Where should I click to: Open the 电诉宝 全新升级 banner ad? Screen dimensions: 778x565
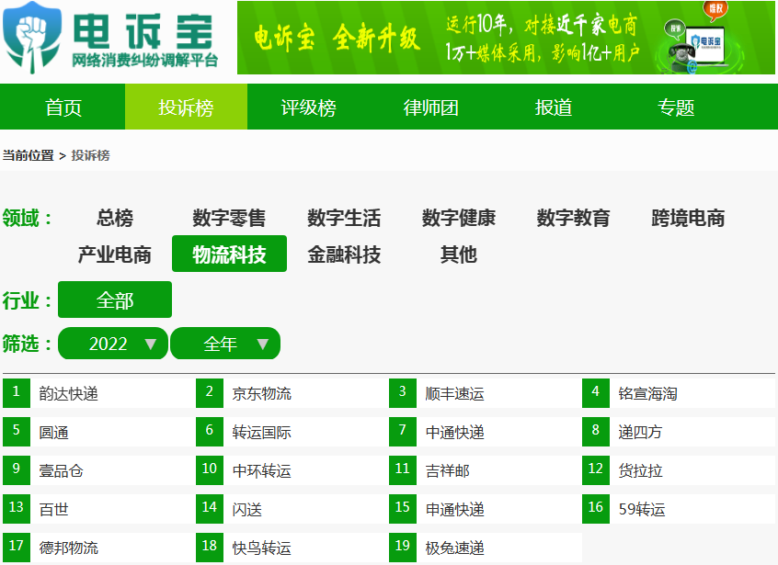point(506,38)
